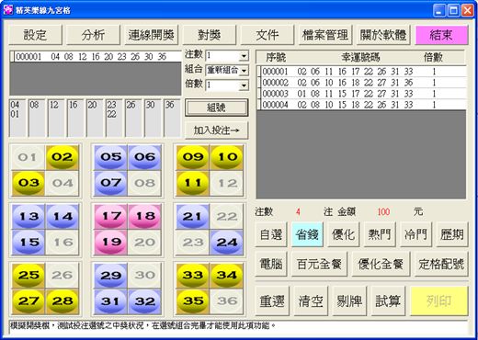Open 關於軟體 about button
Viewport: 478px width, 340px height.
tap(383, 35)
